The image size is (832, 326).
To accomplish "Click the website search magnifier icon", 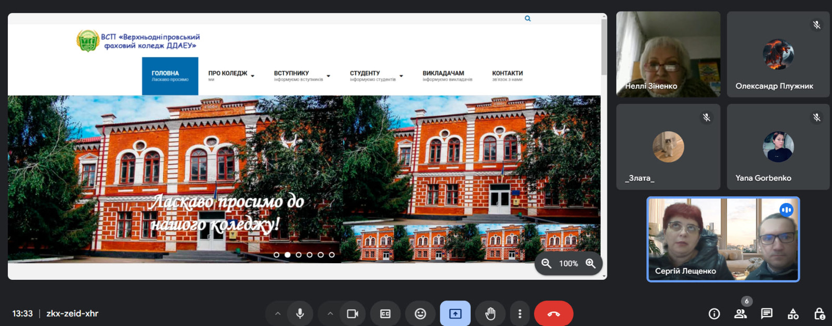I will tap(527, 19).
